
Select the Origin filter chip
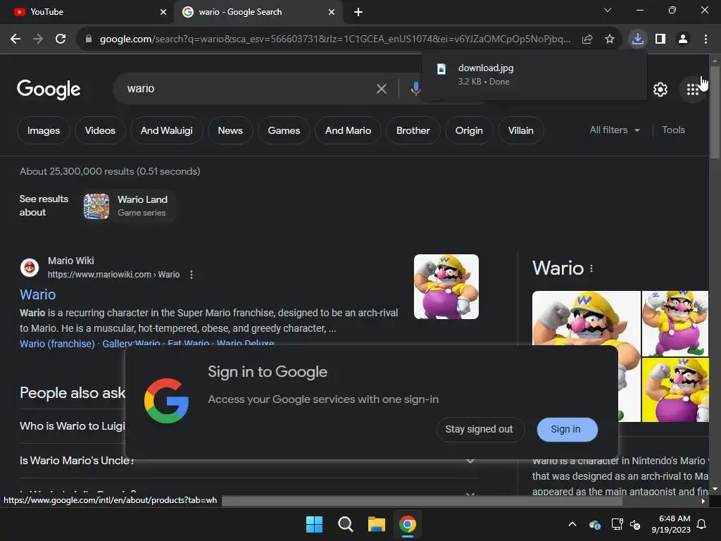pyautogui.click(x=469, y=130)
